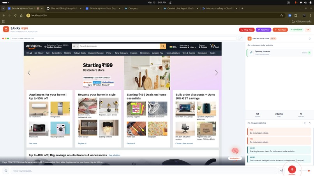
Task: Open Chrome three-dot menu
Action: (310, 16)
